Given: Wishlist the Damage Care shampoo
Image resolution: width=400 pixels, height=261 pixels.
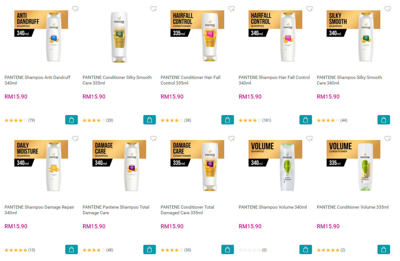Looking at the screenshot, I should coord(153,138).
